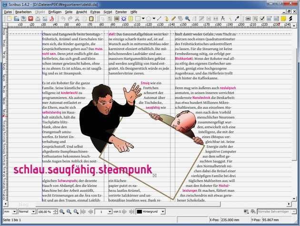Export as PDF via the Acrobat icon
The width and height of the screenshot is (300, 226).
click(x=52, y=19)
